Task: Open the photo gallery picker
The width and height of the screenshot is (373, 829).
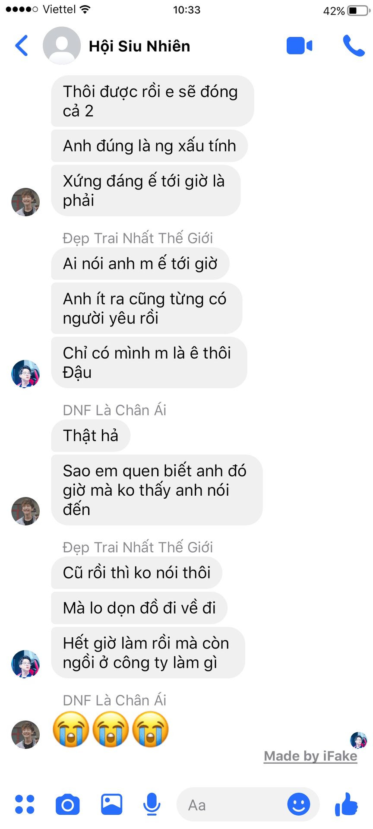Action: 111,804
